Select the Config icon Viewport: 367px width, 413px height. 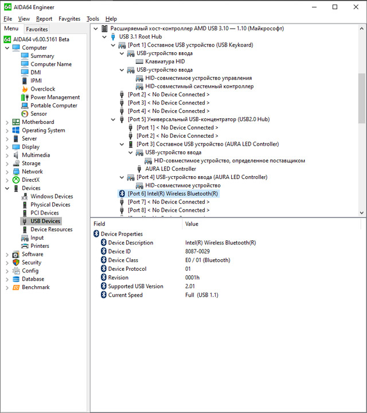(x=16, y=271)
